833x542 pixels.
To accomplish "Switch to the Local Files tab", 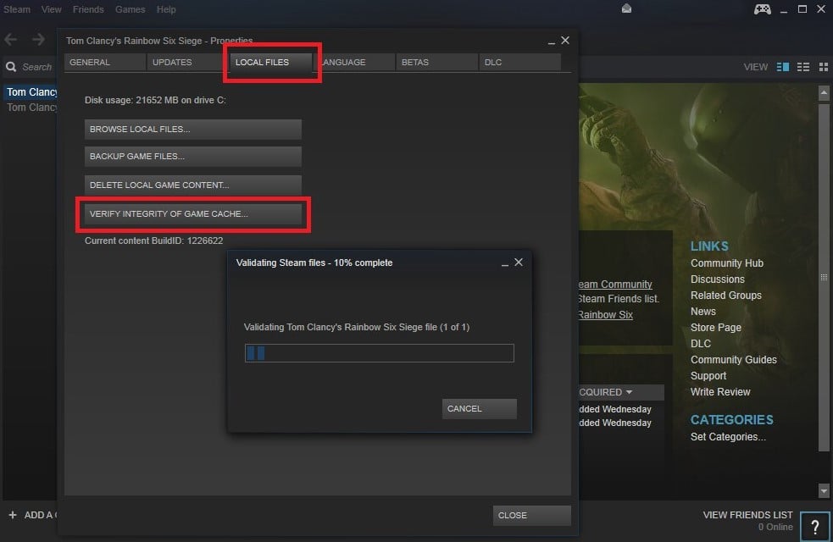I will tap(271, 62).
